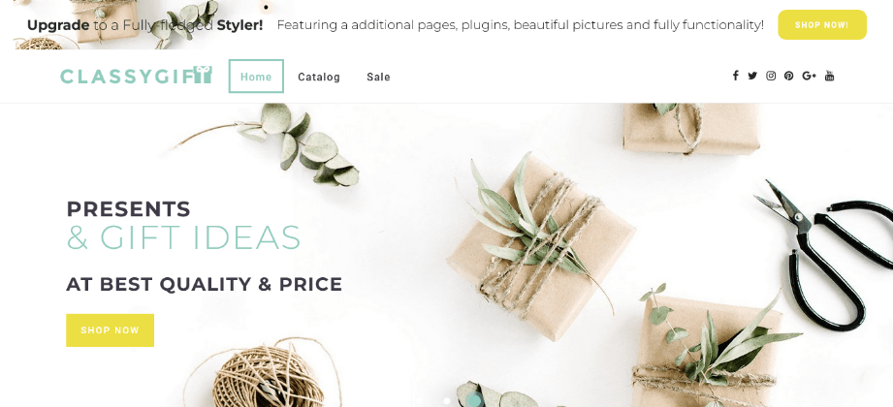Click the Presents & Gift Ideas heading
The height and width of the screenshot is (407, 893).
point(183,225)
